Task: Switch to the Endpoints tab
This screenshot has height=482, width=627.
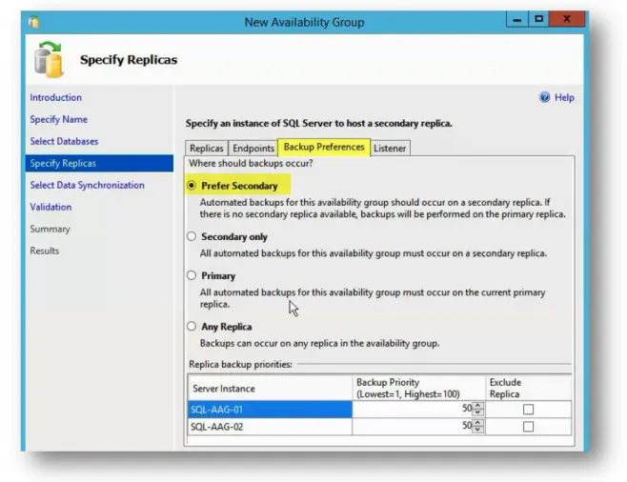Action: [253, 149]
